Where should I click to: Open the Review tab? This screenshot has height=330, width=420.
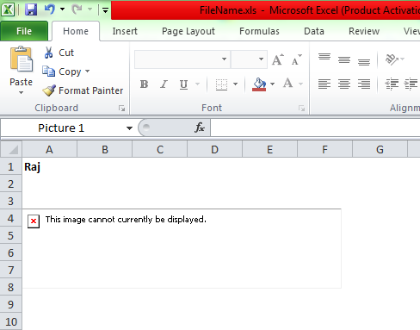pos(364,31)
